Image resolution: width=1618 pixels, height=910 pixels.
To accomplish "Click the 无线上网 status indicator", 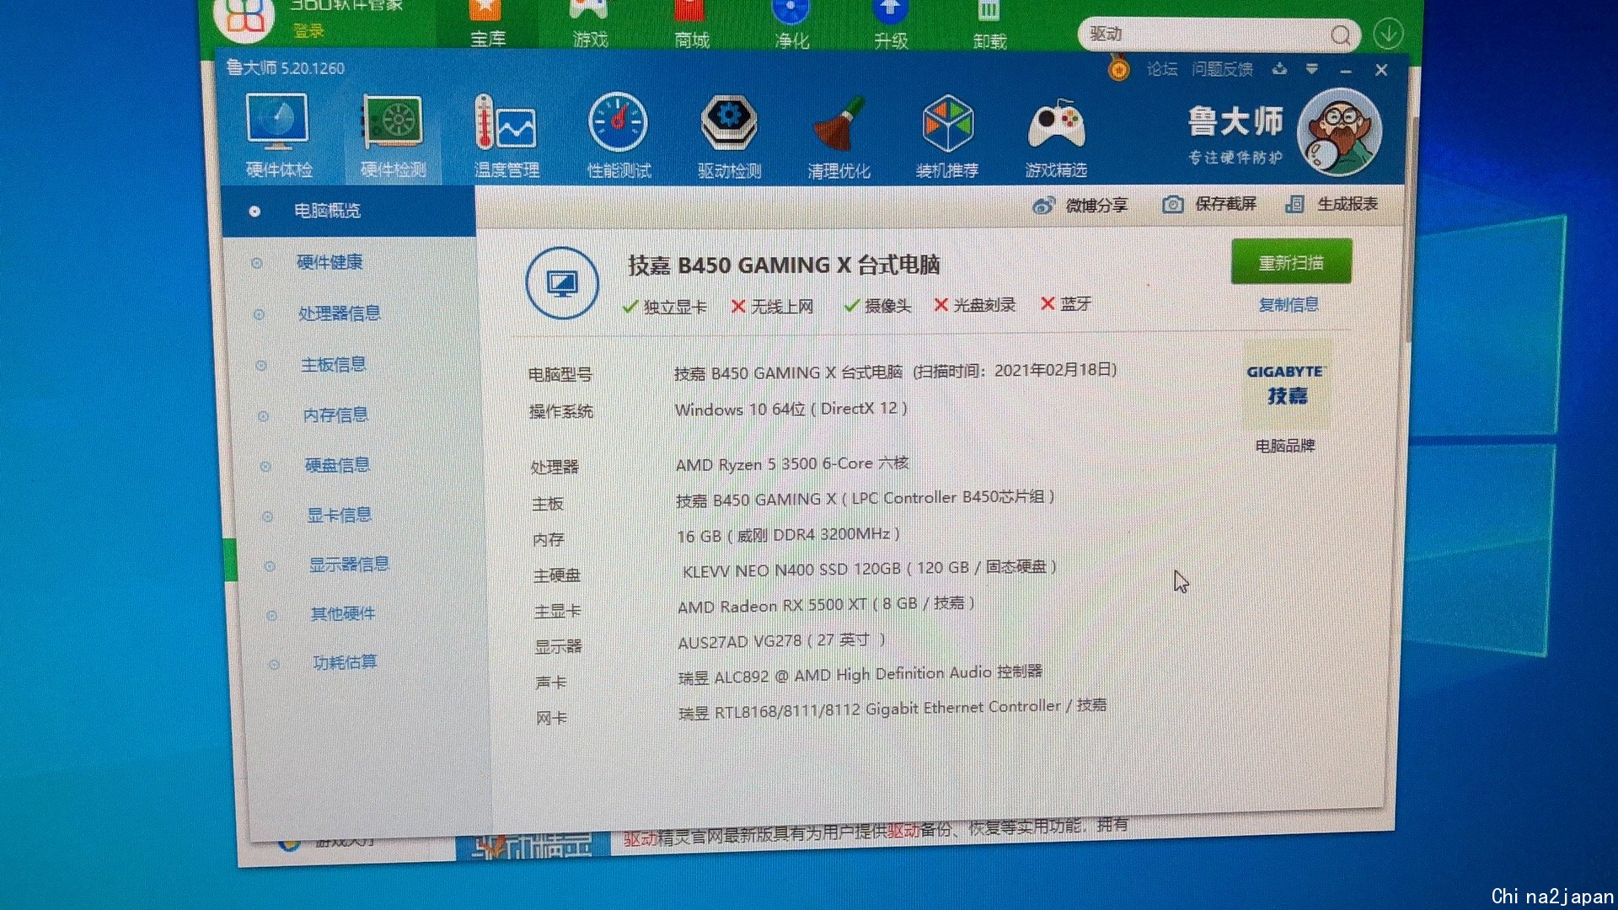I will point(772,306).
